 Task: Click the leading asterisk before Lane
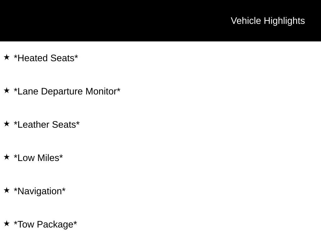[16, 89]
